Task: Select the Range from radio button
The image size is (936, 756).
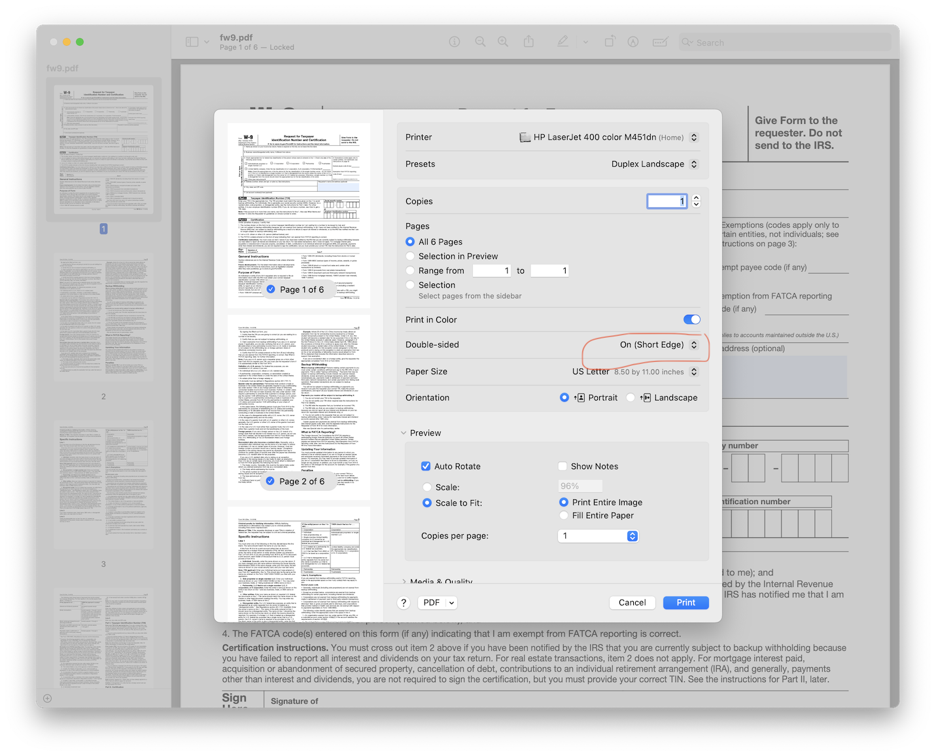Action: coord(410,270)
